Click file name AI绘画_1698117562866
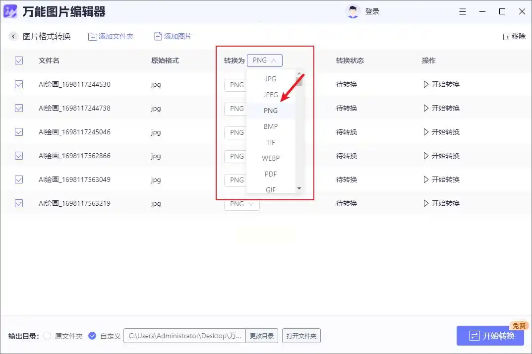Image resolution: width=532 pixels, height=354 pixels. (x=75, y=156)
